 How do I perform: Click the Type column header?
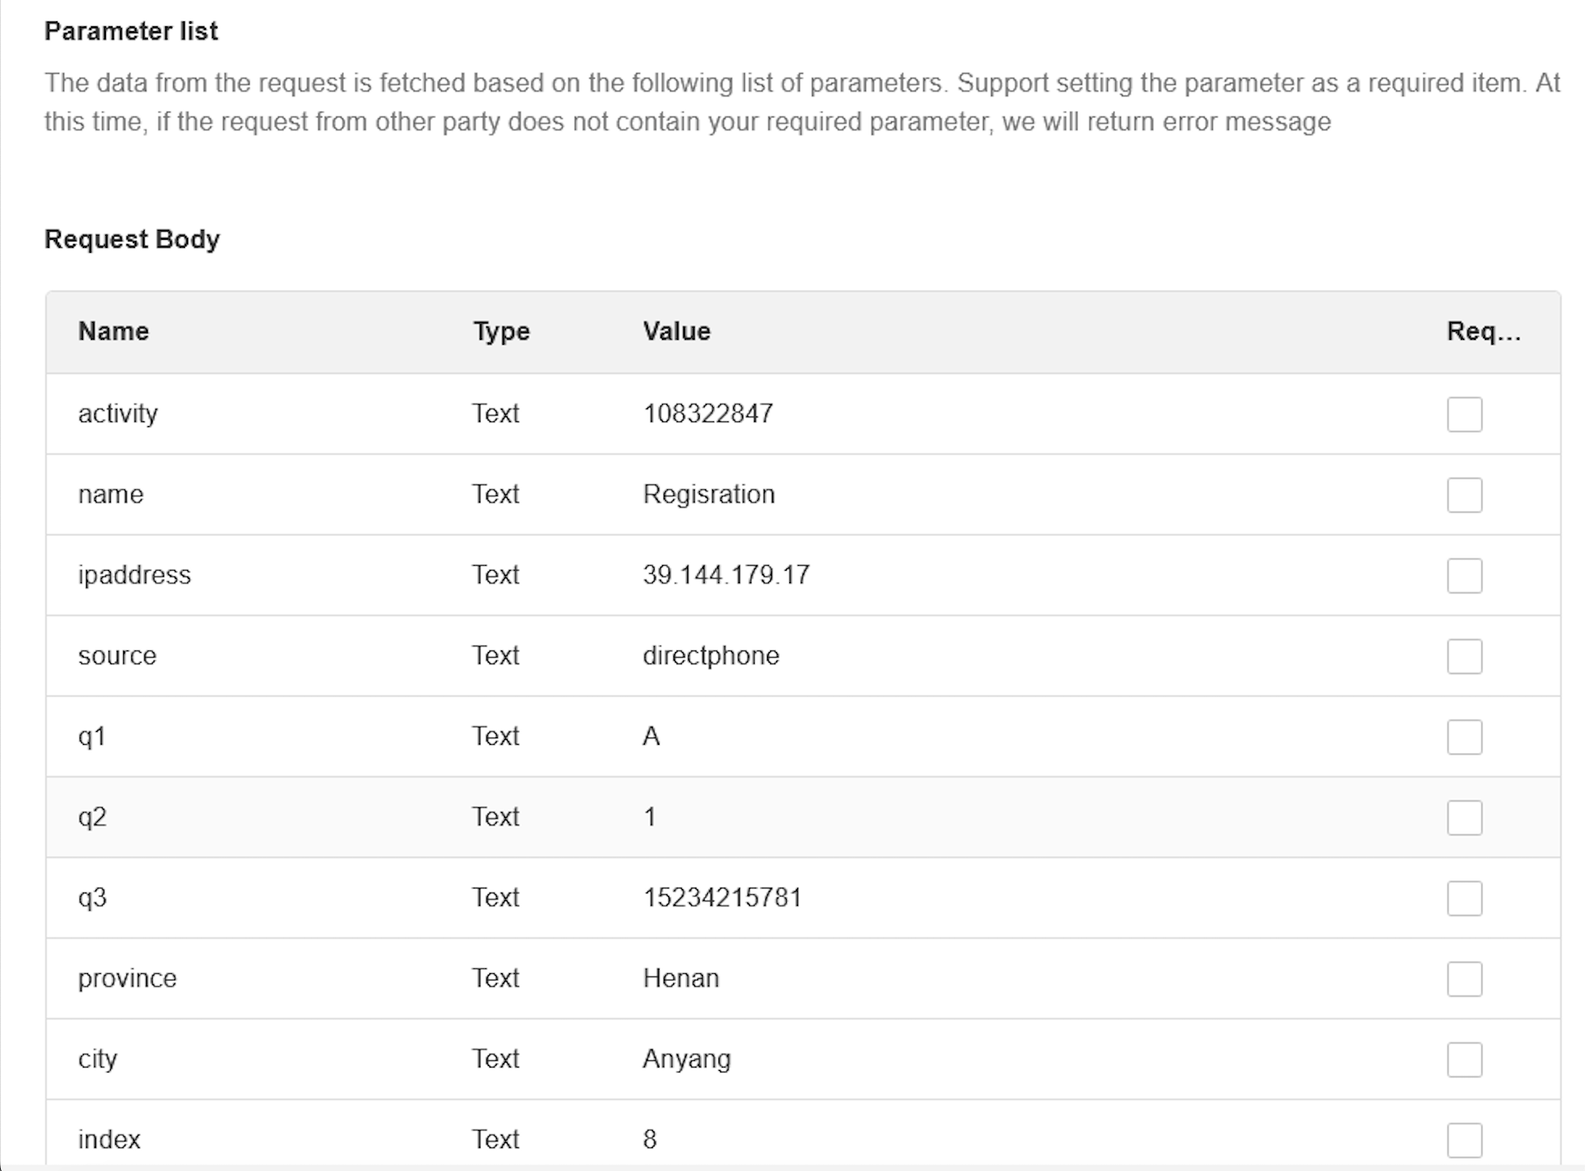(x=501, y=331)
